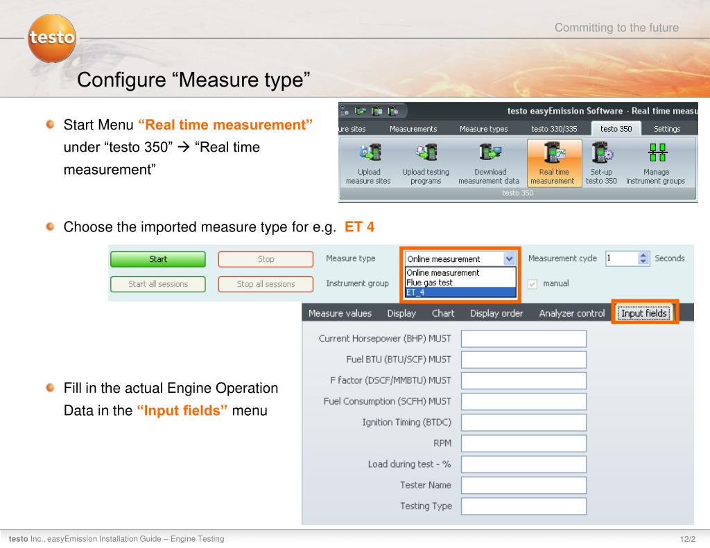710x548 pixels.
Task: Open Manage instrument groups
Action: (x=656, y=163)
